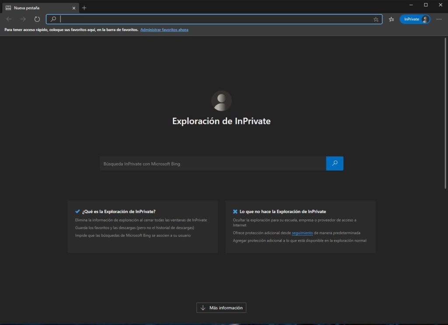The height and width of the screenshot is (325, 448).
Task: Click the blue checkmark icon beside ¿Qué es
Action: (x=77, y=211)
